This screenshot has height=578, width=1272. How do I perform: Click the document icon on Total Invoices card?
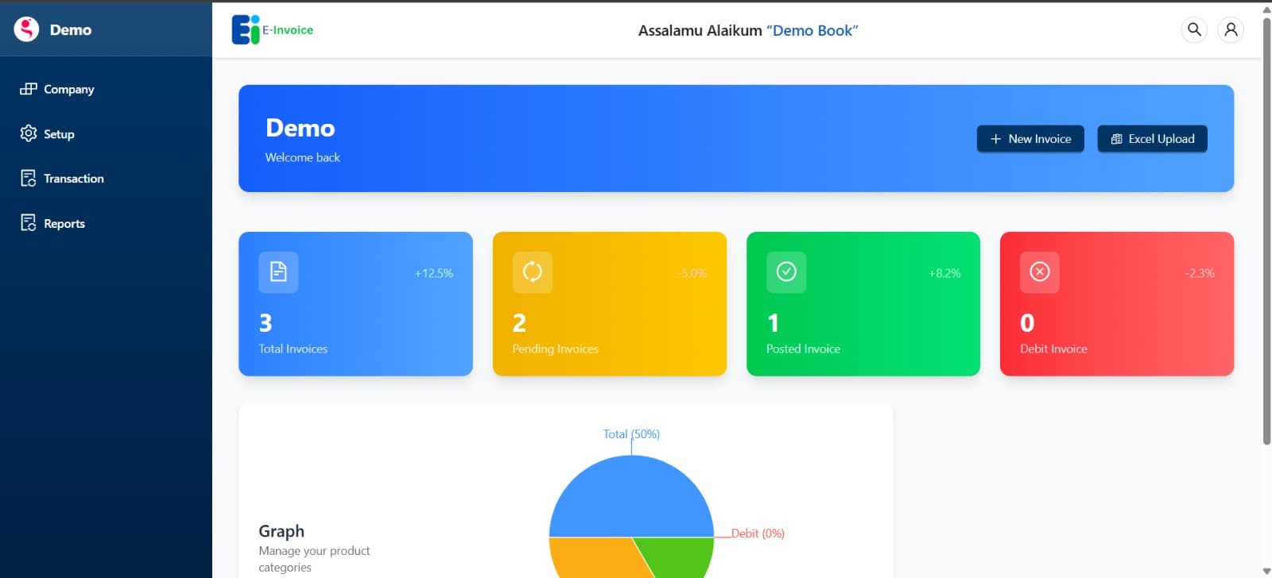[x=278, y=272]
